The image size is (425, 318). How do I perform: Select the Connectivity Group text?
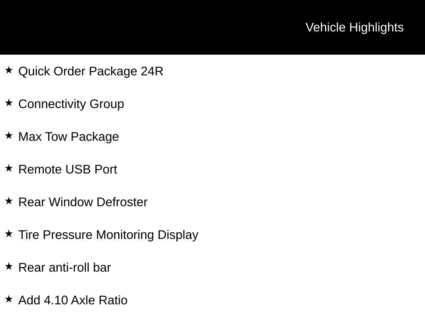tap(71, 104)
